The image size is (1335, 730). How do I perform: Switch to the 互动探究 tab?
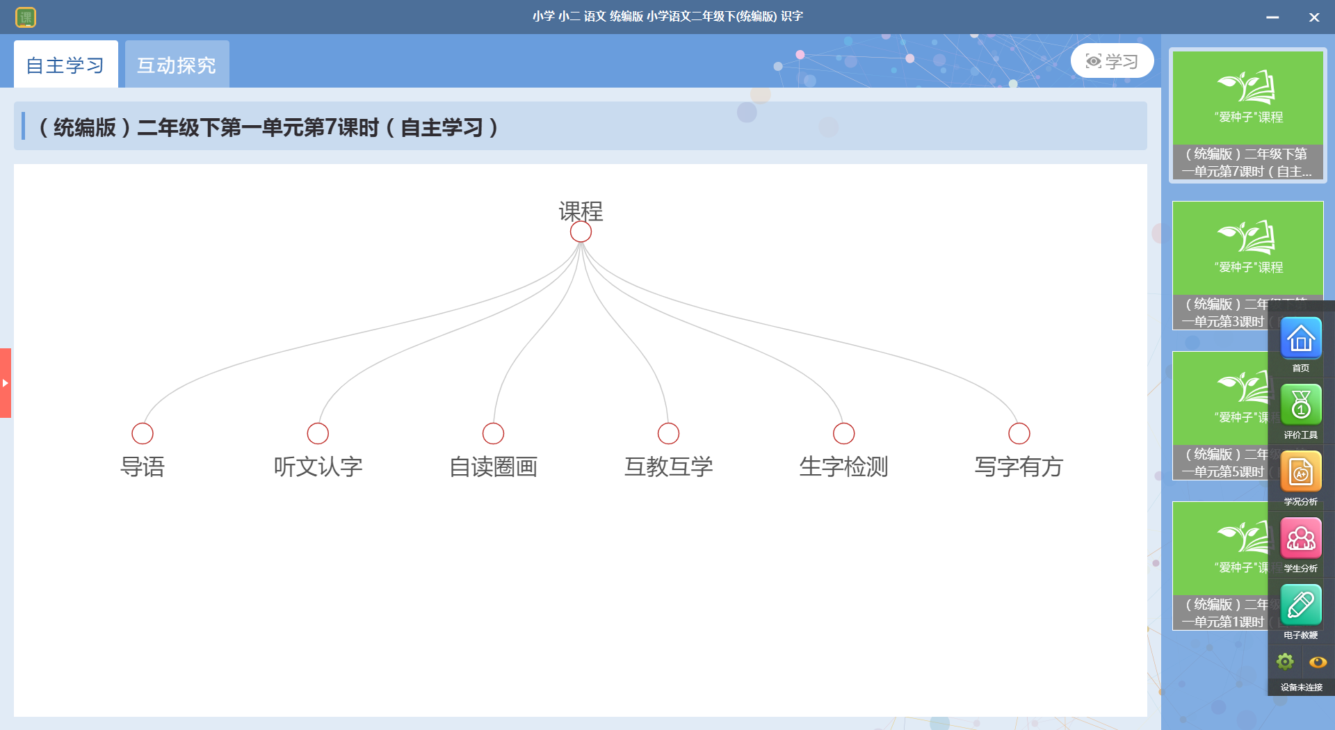tap(177, 65)
